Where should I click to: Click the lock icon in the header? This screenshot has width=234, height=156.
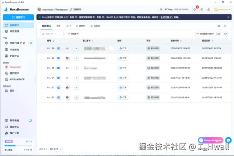point(209,10)
